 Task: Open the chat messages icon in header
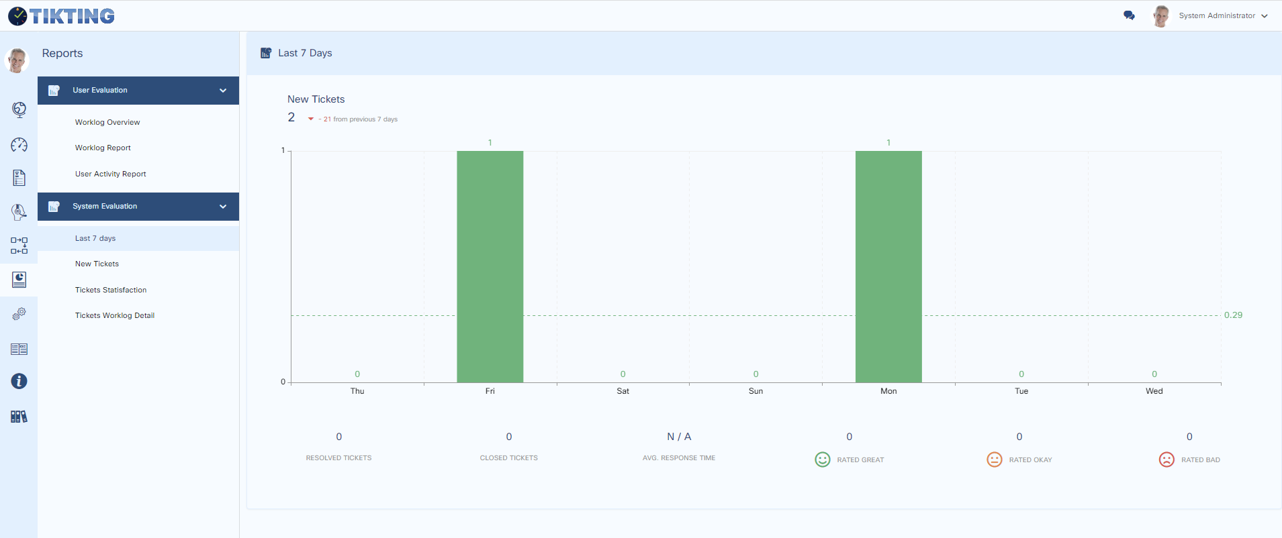[x=1129, y=15]
